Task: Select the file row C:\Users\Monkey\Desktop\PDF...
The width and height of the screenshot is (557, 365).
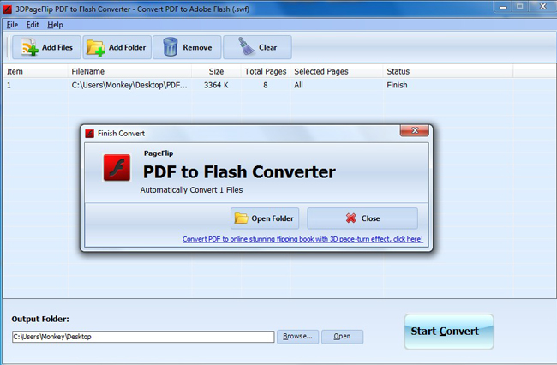Action: (279, 85)
